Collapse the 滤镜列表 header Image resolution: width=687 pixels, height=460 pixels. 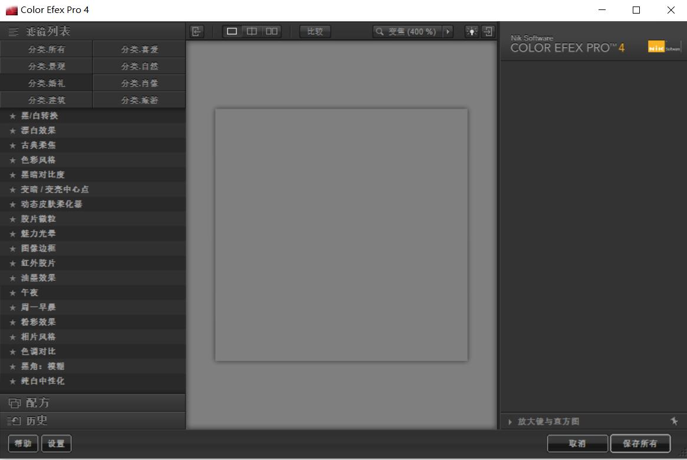point(93,31)
